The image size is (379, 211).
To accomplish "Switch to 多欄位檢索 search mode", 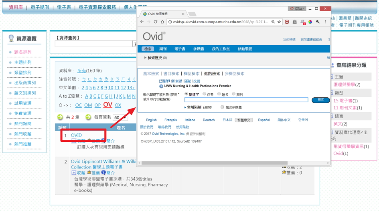I will pyautogui.click(x=235, y=74).
